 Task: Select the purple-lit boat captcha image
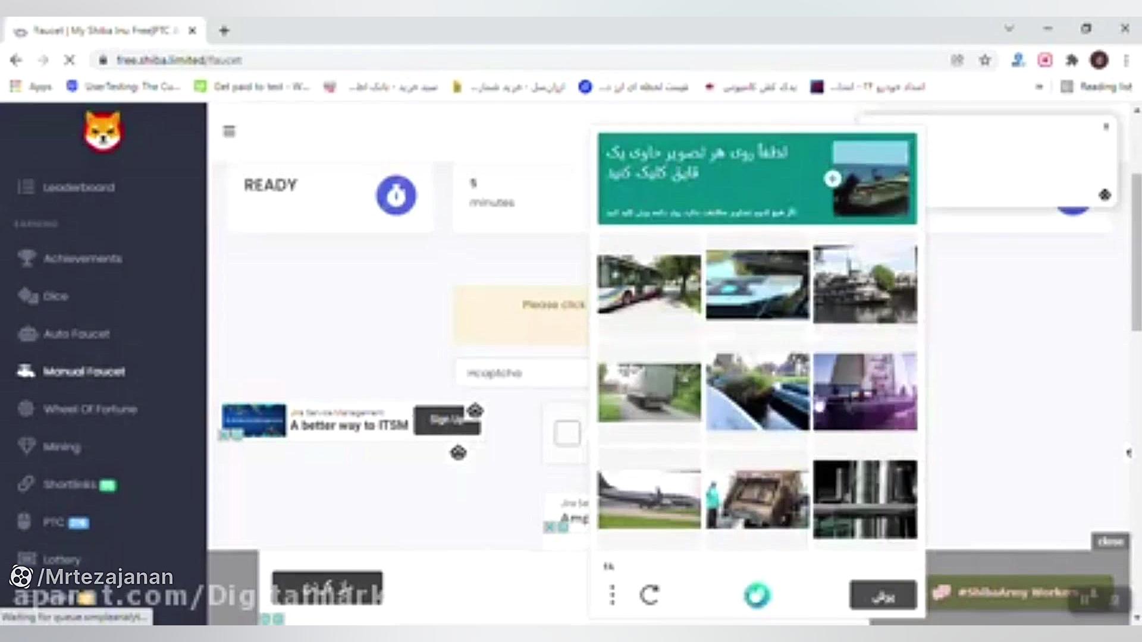point(865,392)
